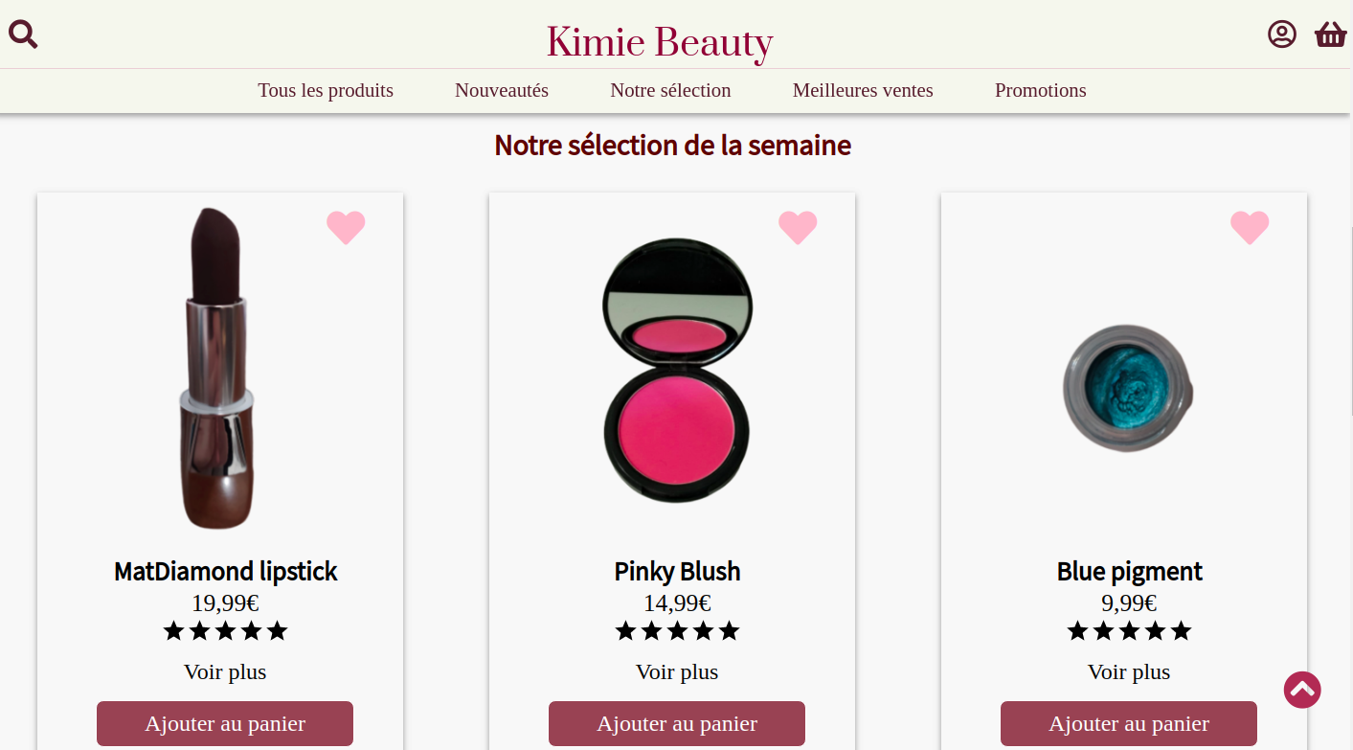
Task: Expand Voir plus under MatDiamond lipstick
Action: 225,672
